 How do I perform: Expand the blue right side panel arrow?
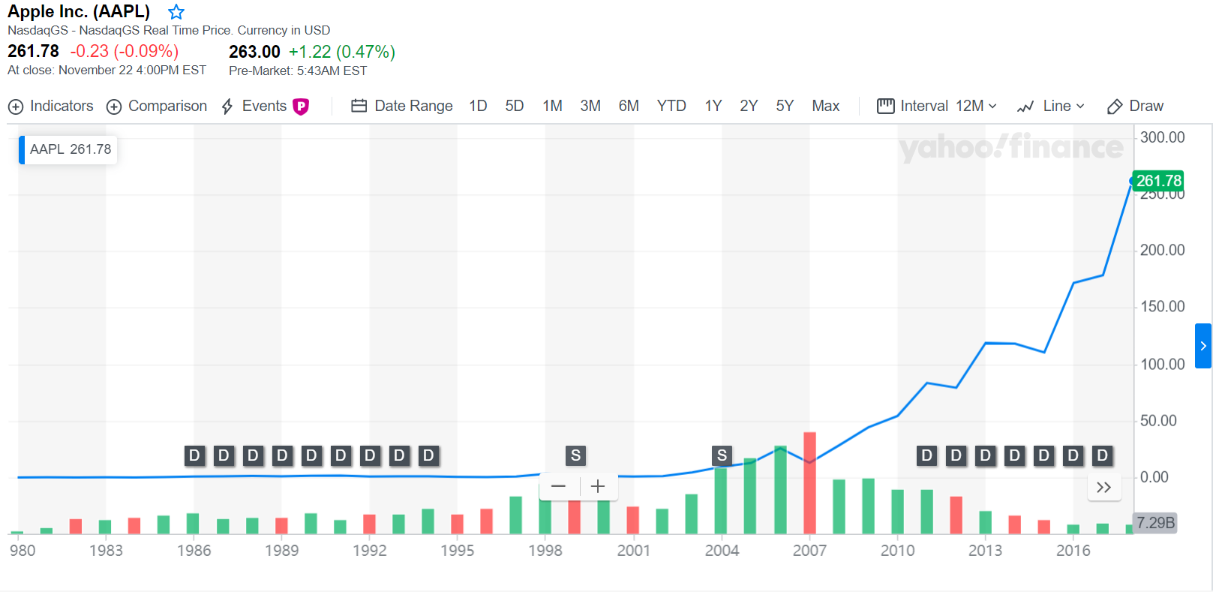(1202, 346)
